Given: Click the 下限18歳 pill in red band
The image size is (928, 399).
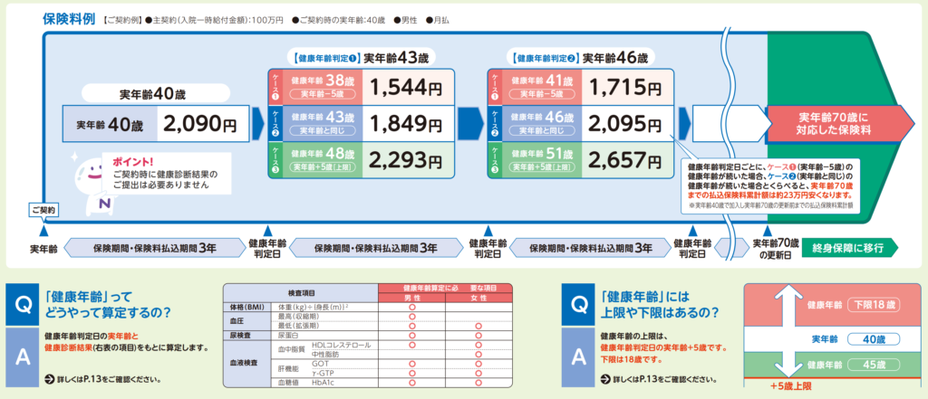Looking at the screenshot, I should (880, 304).
